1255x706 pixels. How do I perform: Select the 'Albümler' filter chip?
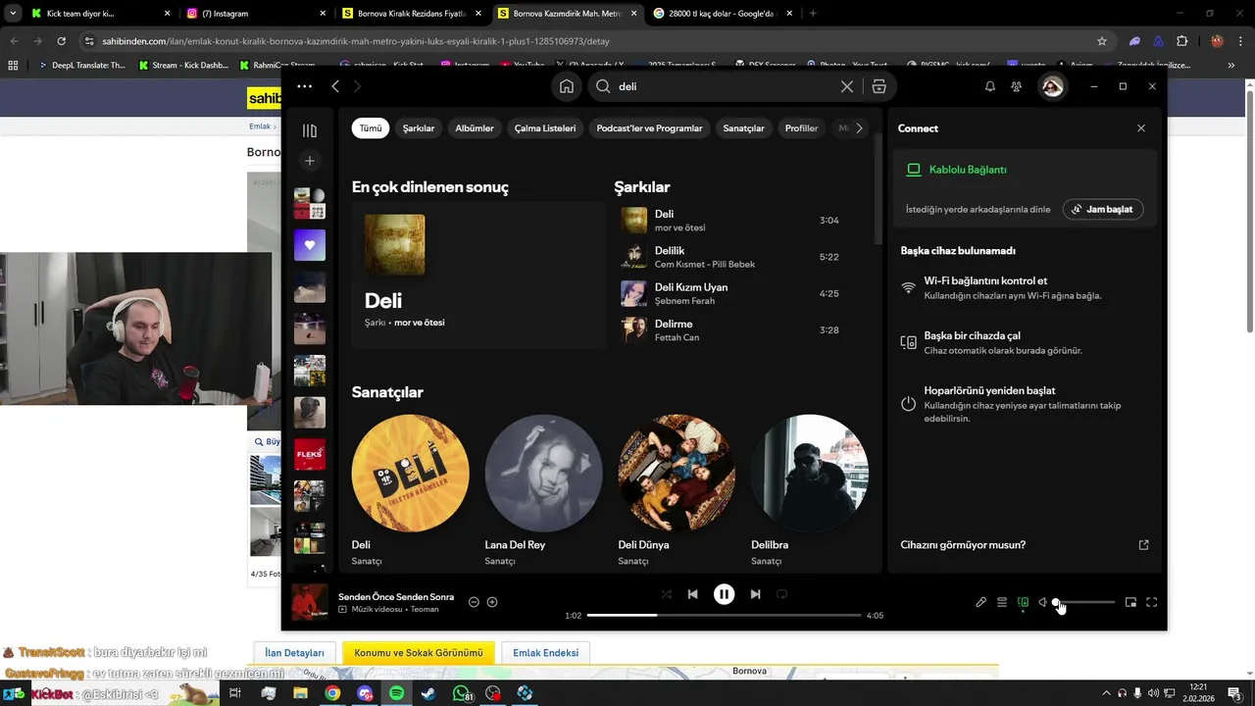[475, 128]
